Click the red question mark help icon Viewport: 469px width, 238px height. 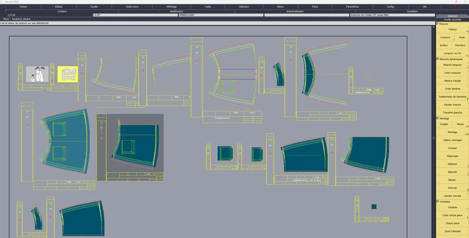pos(455,6)
